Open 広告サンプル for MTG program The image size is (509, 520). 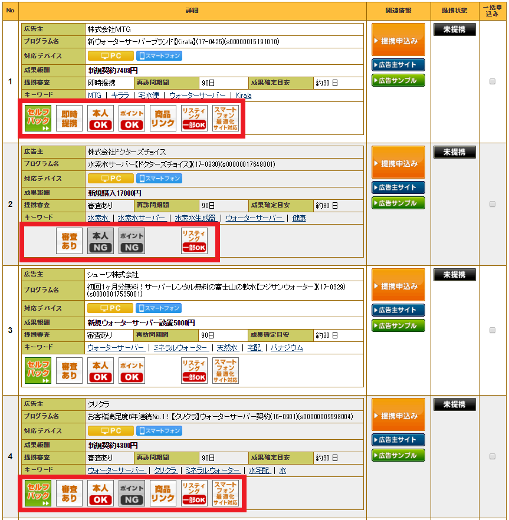point(398,81)
